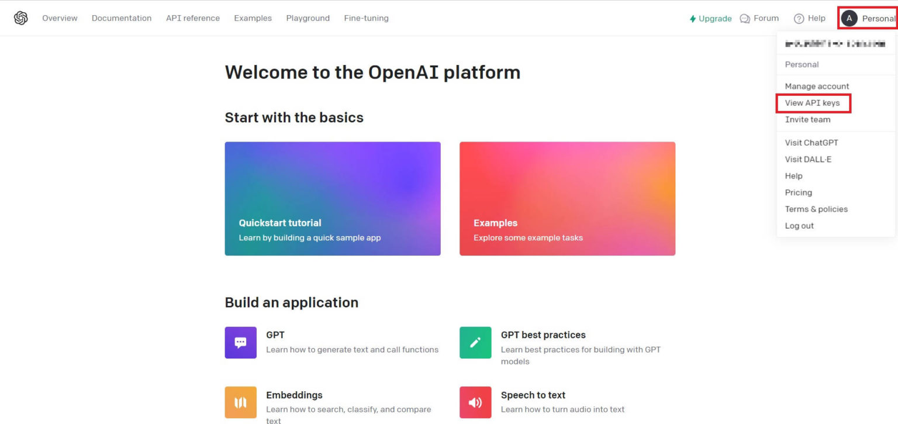Click the Examples card to explore tasks
This screenshot has width=898, height=424.
point(567,198)
